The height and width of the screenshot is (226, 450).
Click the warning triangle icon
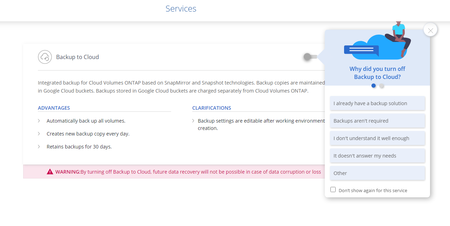click(50, 172)
